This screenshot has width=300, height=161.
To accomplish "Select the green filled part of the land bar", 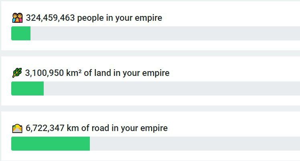I will coord(28,88).
